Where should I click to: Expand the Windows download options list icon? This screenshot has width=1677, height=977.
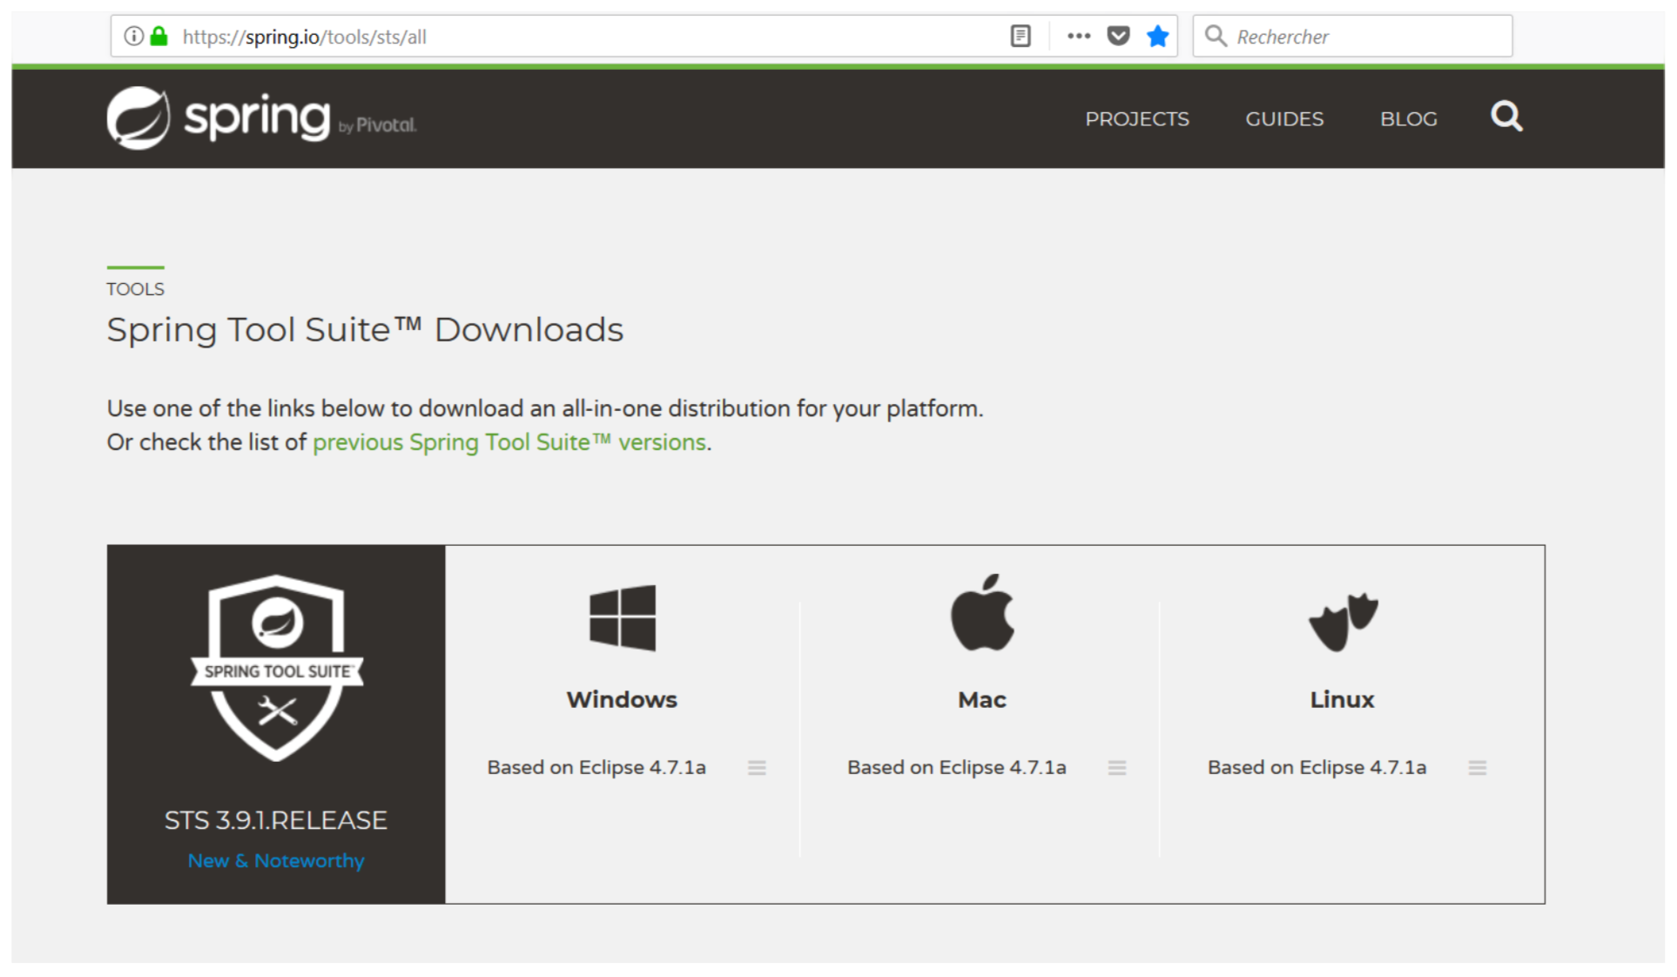click(x=757, y=768)
